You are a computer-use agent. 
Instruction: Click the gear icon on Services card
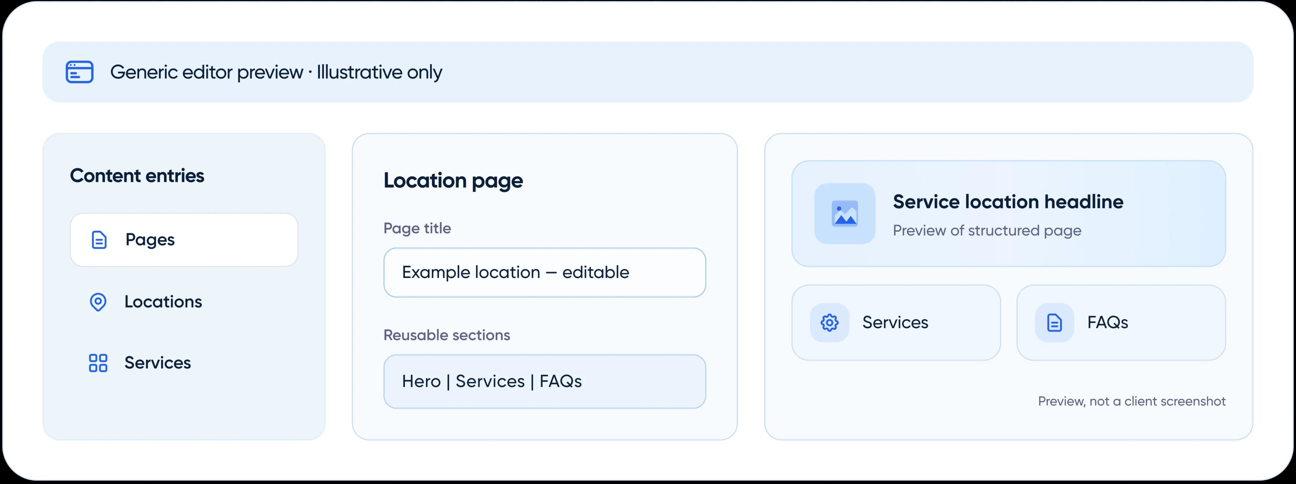click(x=829, y=323)
